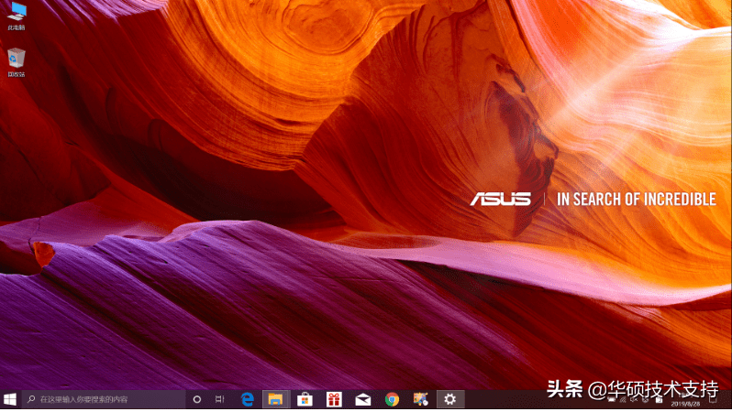Open the This PC desktop icon
732x412 pixels.
pos(17,16)
